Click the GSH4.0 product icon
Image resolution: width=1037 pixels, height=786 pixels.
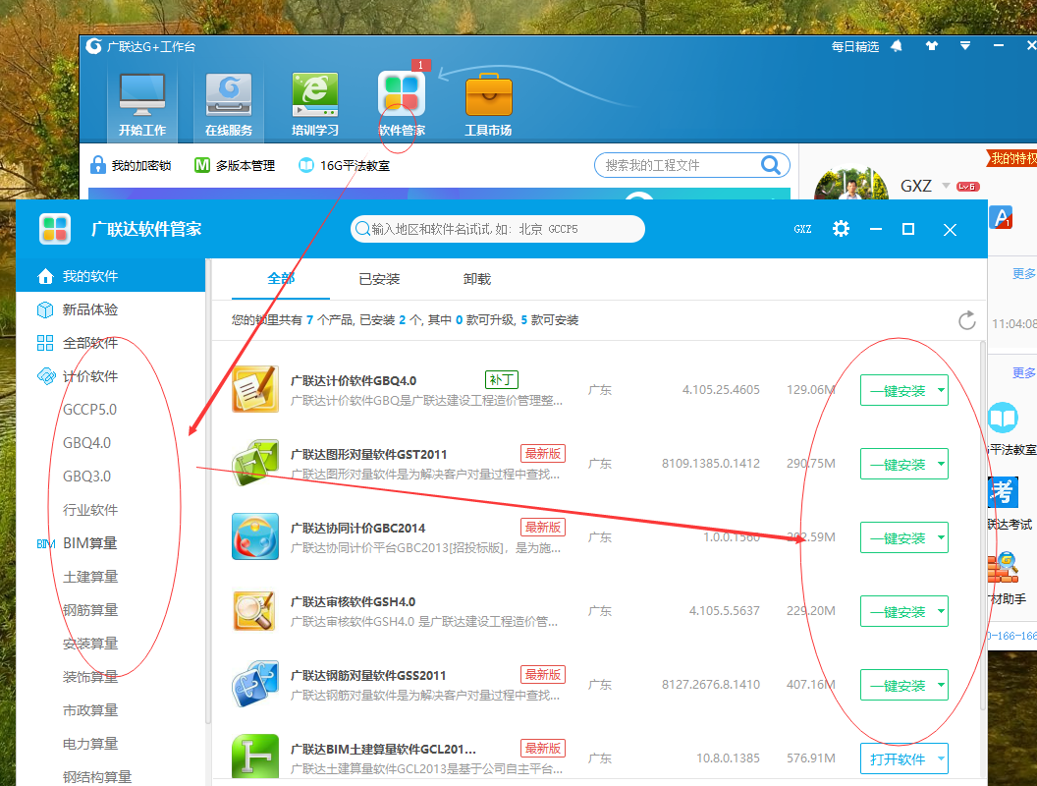[255, 610]
